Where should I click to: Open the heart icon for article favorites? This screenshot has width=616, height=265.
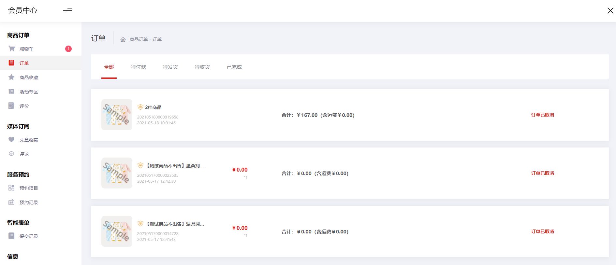coord(11,140)
